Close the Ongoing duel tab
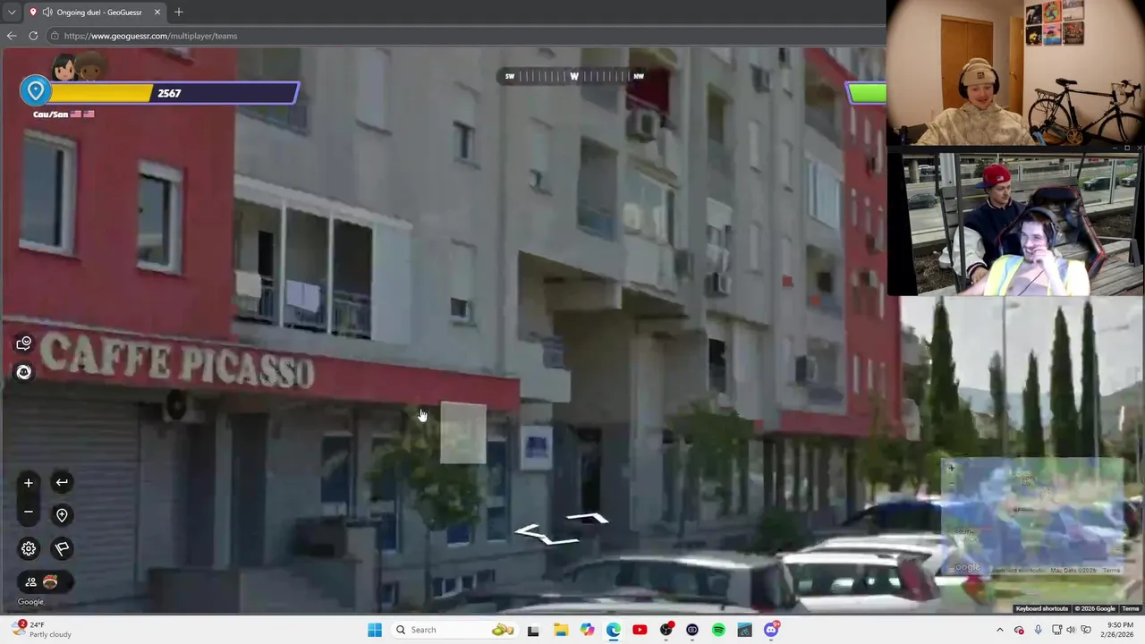The height and width of the screenshot is (644, 1145). (x=157, y=13)
